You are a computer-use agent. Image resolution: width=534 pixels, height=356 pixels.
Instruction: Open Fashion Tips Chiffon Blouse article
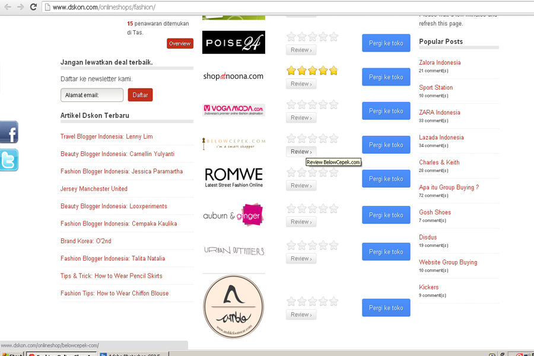(x=115, y=293)
